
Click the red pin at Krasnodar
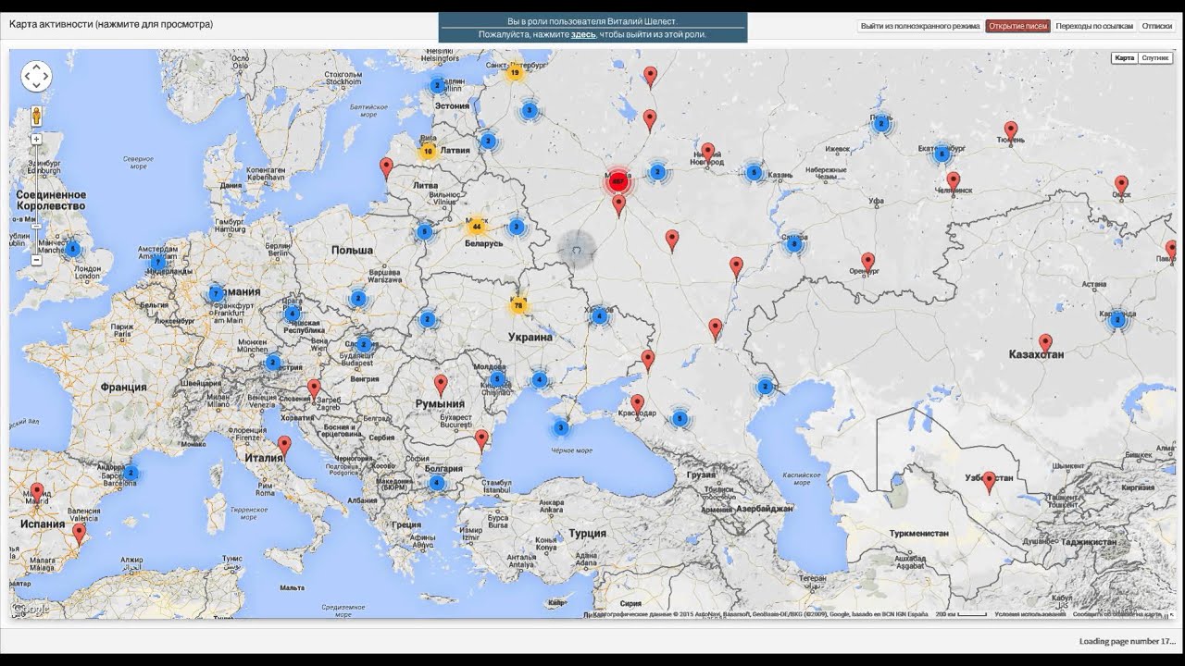(637, 405)
